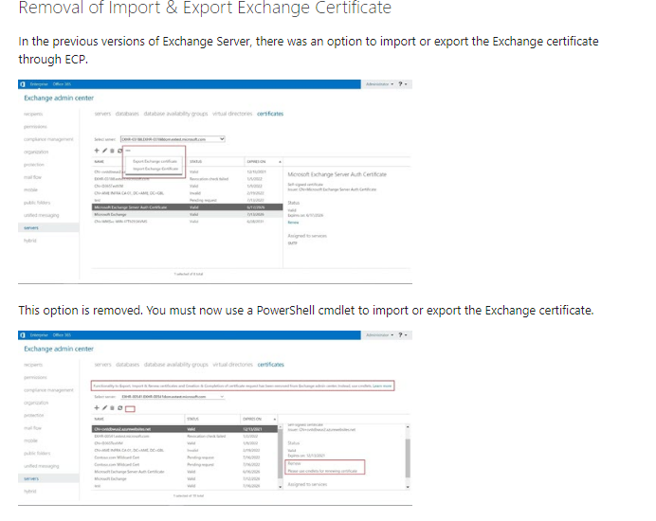Select servers in first screenshot sidebar
The width and height of the screenshot is (656, 521).
(48, 228)
